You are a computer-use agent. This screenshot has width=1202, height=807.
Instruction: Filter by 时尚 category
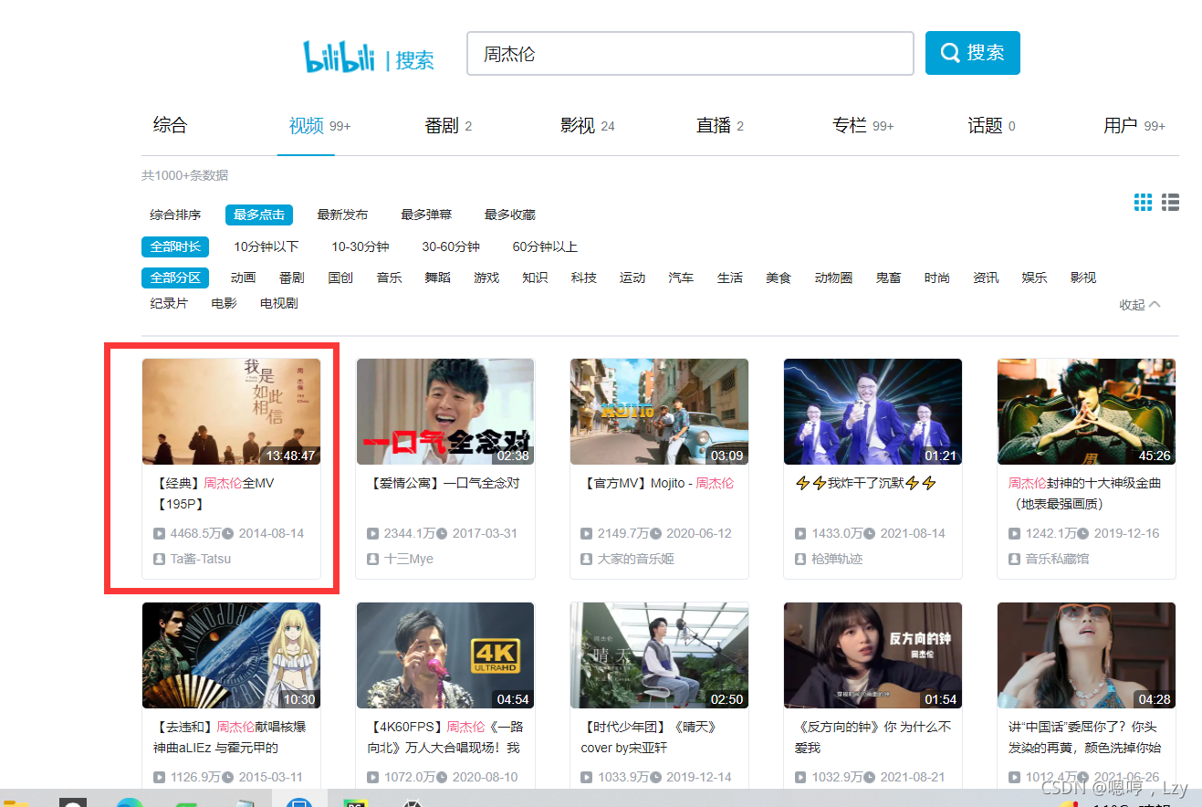pyautogui.click(x=936, y=278)
